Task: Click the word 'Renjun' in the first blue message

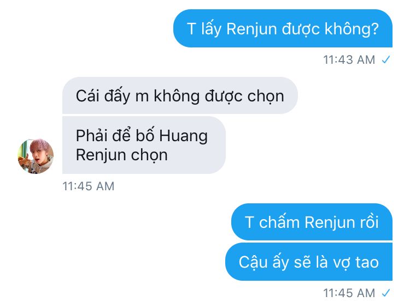Action: pyautogui.click(x=251, y=29)
